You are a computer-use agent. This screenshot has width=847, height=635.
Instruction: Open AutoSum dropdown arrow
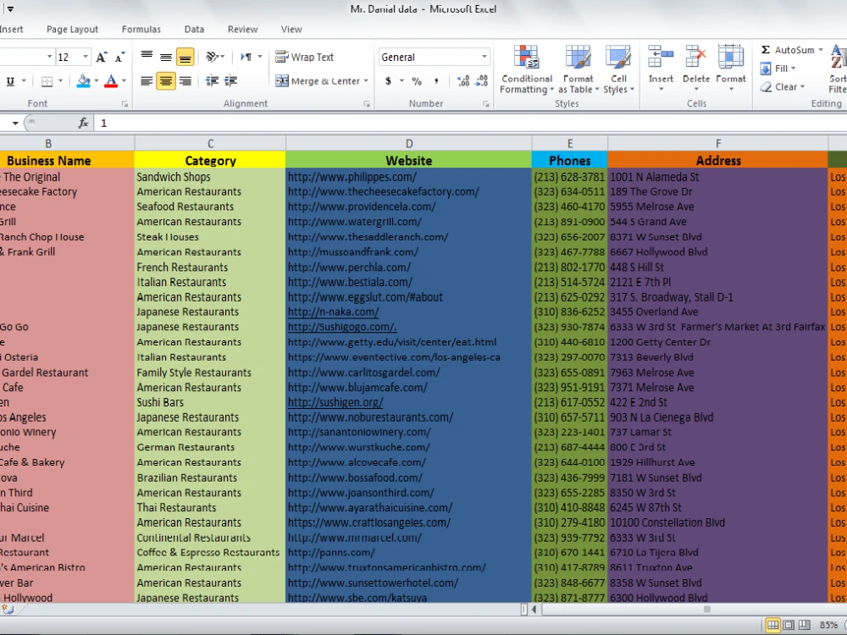(820, 50)
